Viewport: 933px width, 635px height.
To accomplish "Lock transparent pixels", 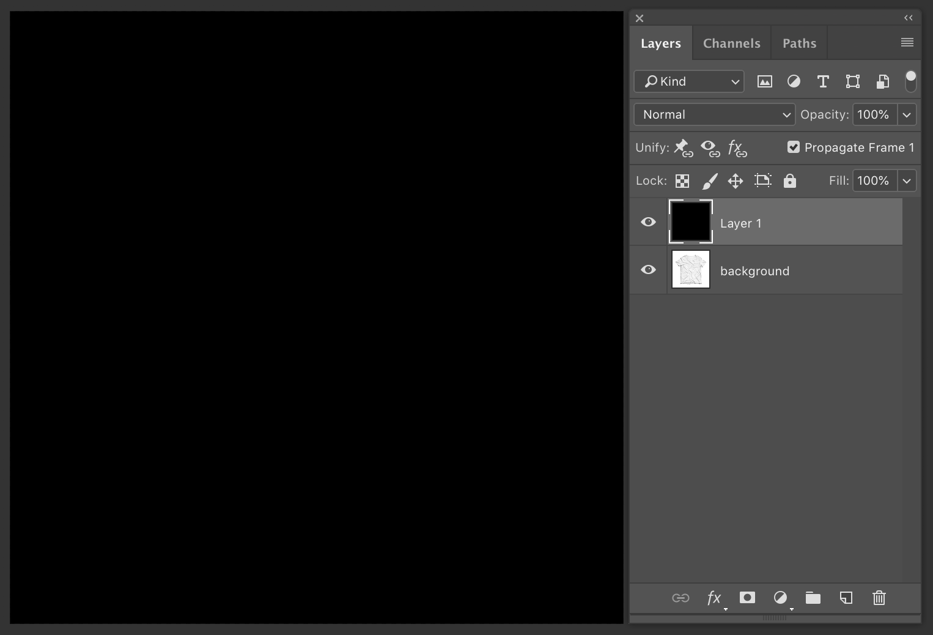I will pyautogui.click(x=682, y=180).
